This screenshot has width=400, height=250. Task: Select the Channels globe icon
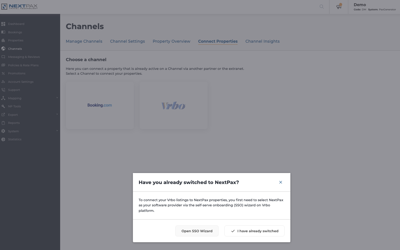(3, 49)
